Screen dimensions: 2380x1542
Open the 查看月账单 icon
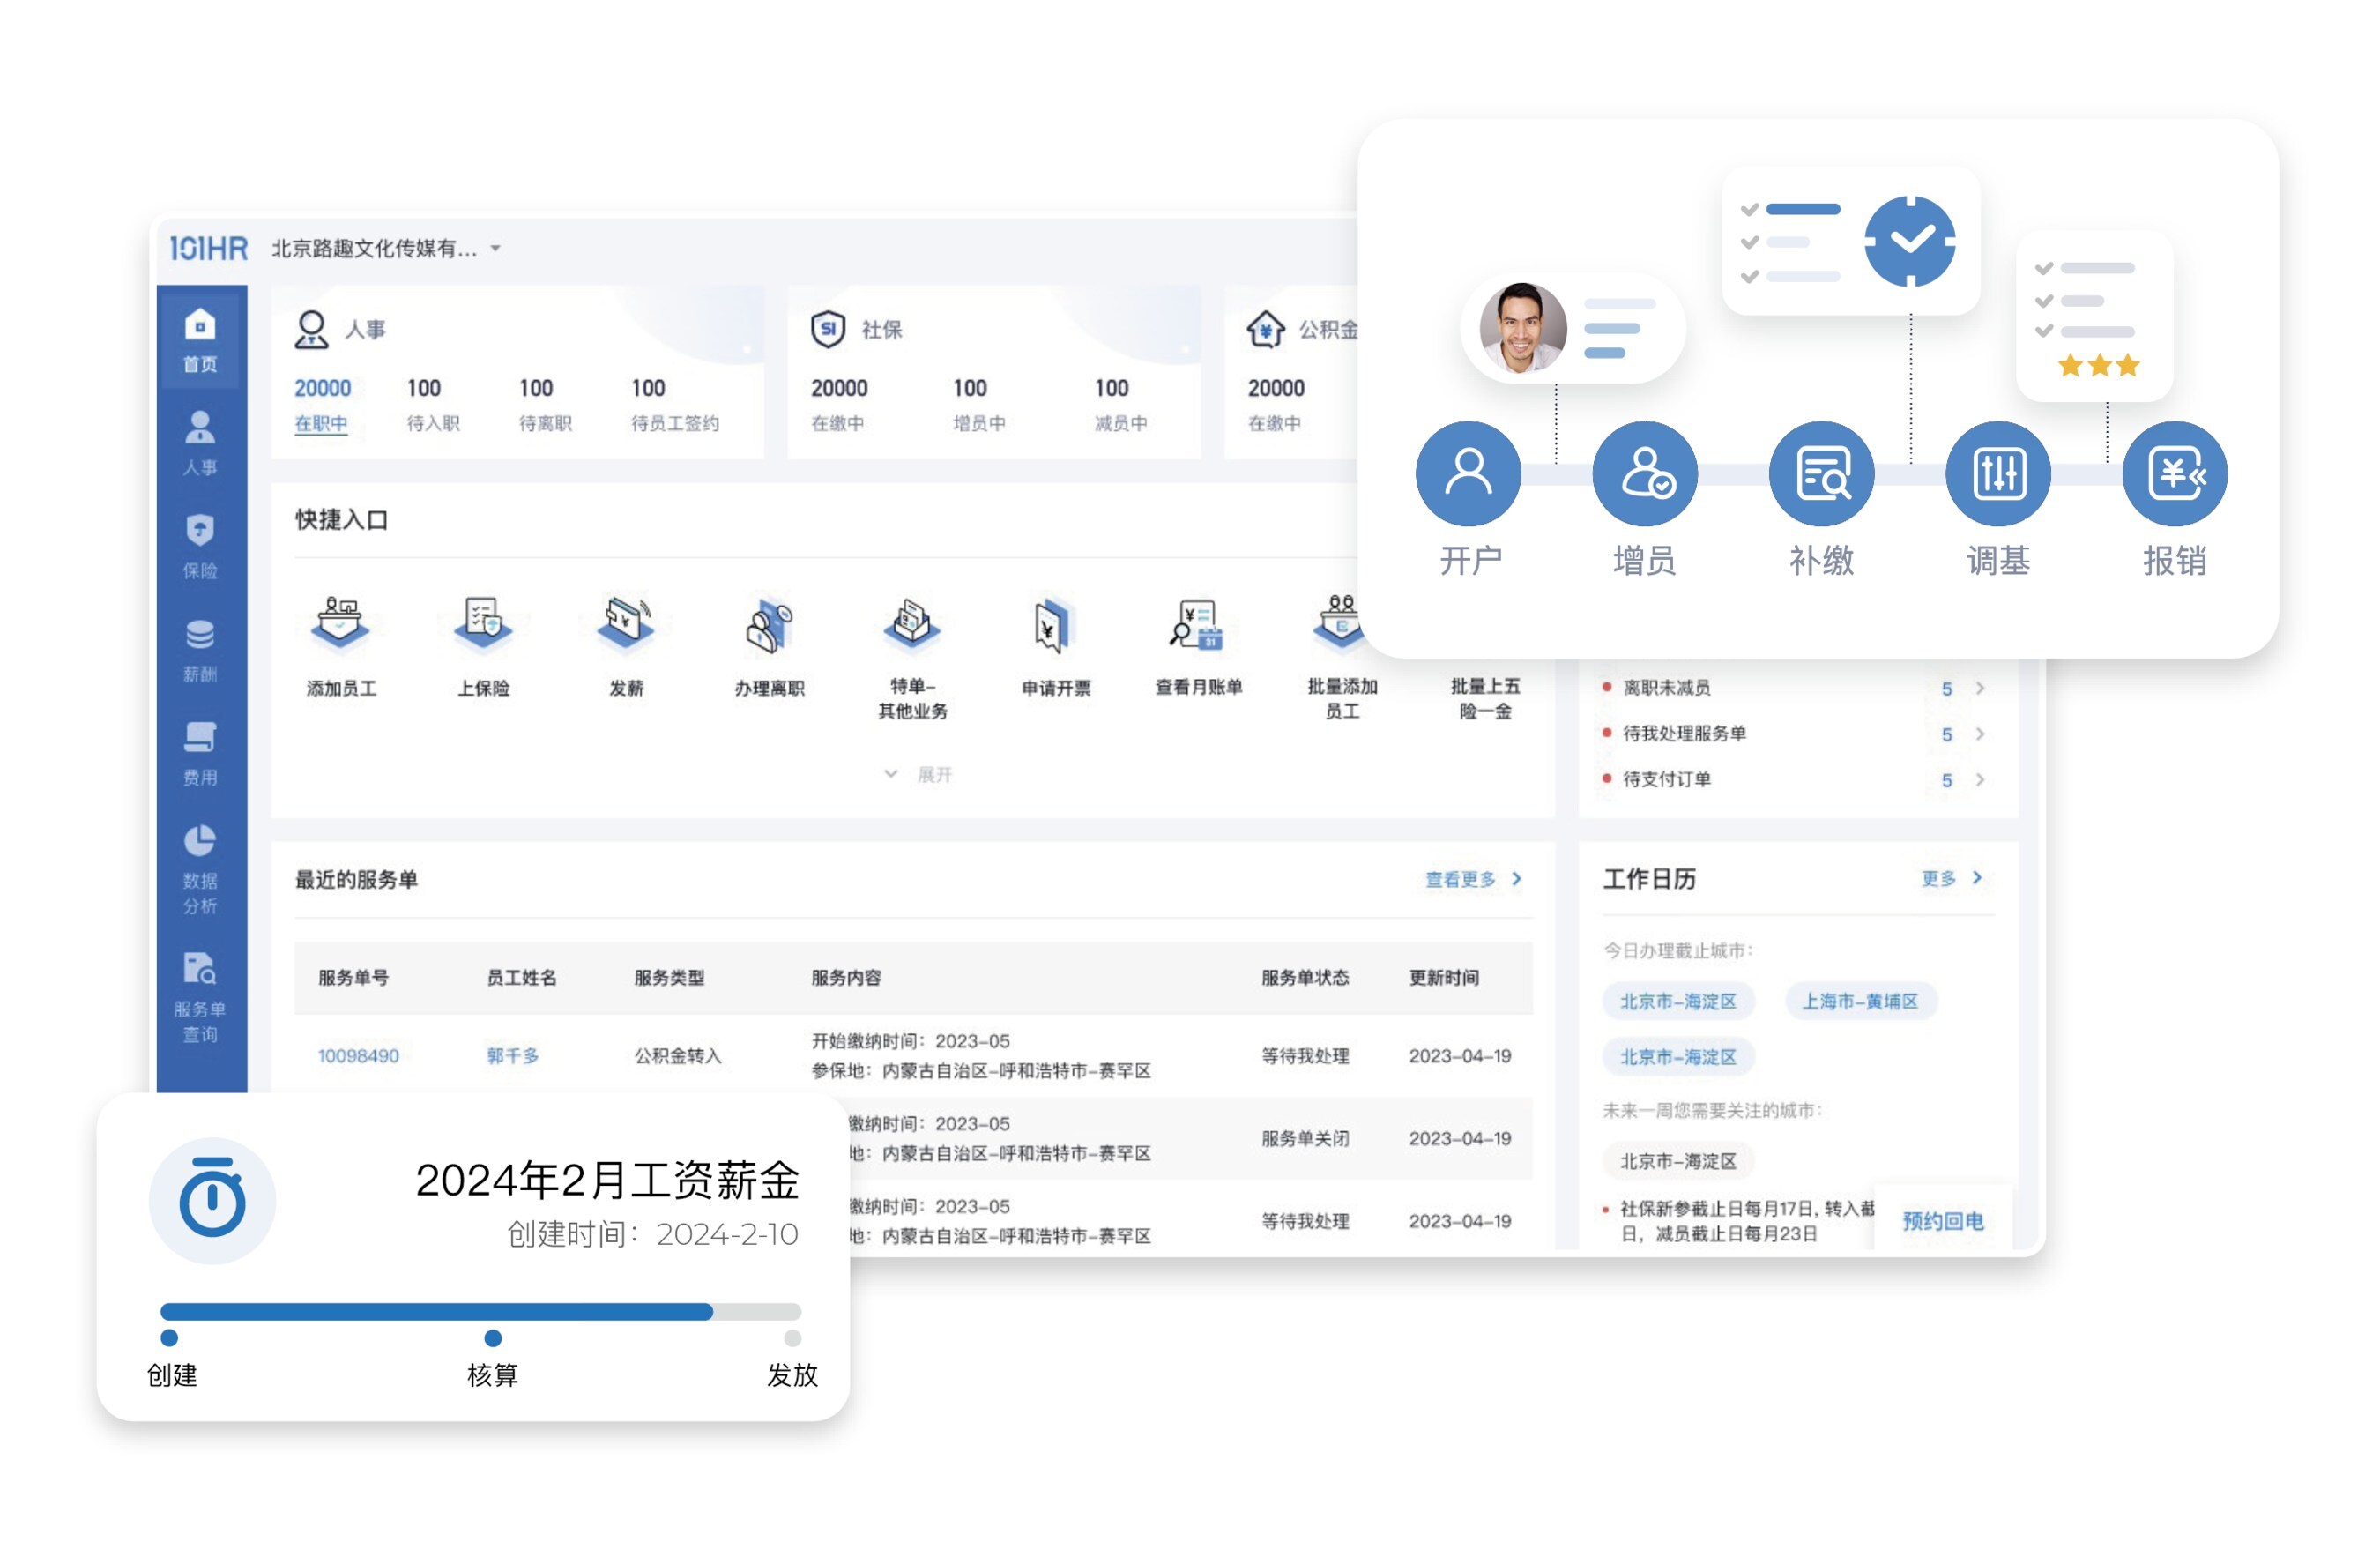pos(1197,624)
